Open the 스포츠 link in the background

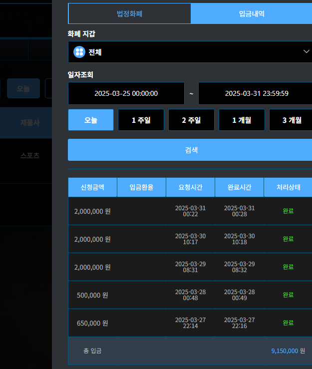30,155
